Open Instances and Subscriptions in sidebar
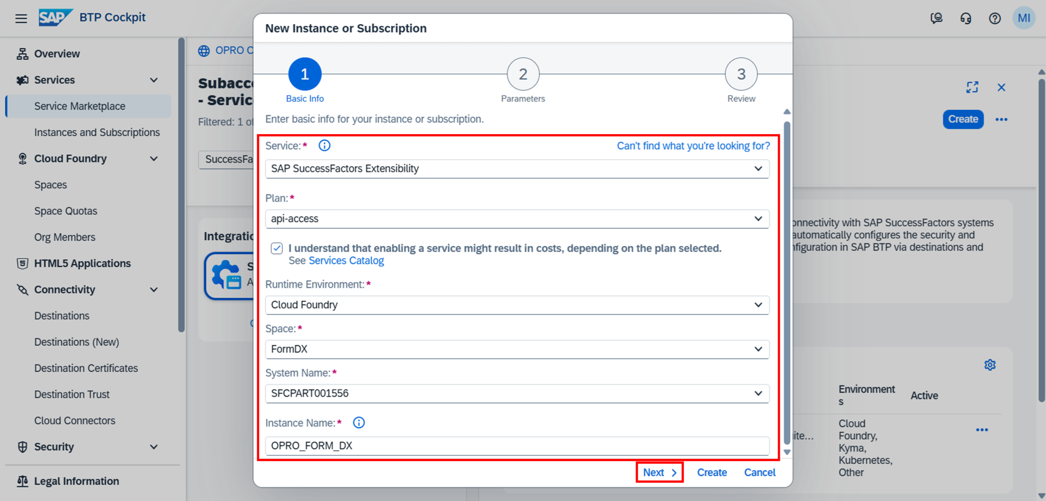1046x501 pixels. pyautogui.click(x=97, y=132)
